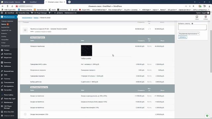The height and width of the screenshot is (119, 212).
Task: Expand the Биржи bookmarks folder
Action: 155,10
